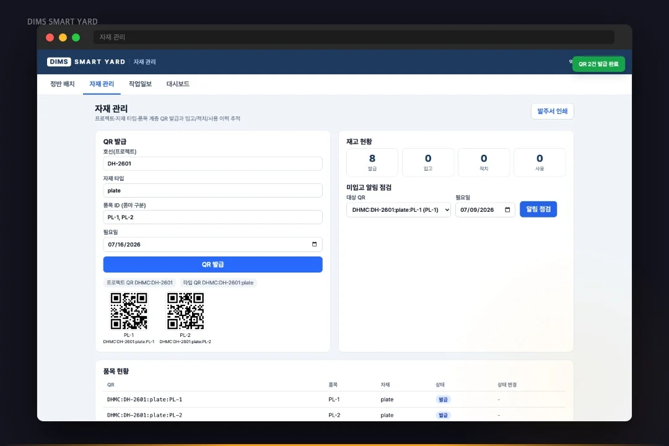This screenshot has height=446, width=669.
Task: Click the 자재 column header
Action: click(385, 385)
